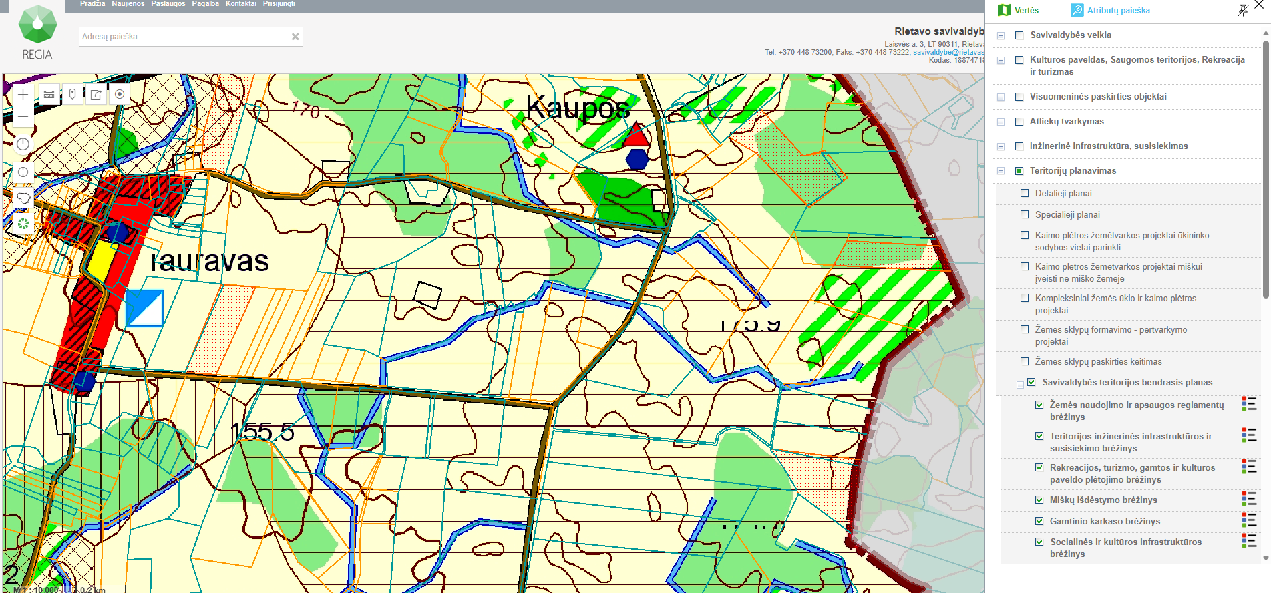1271x593 pixels.
Task: Click the layer panel scrollbar thumb
Action: tap(1266, 169)
